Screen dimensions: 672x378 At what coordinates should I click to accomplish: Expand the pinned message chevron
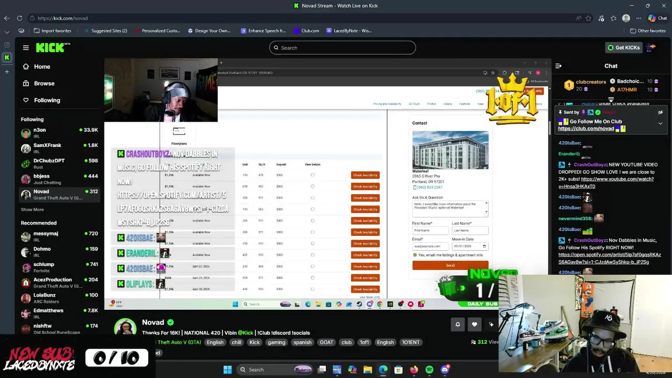pos(660,123)
